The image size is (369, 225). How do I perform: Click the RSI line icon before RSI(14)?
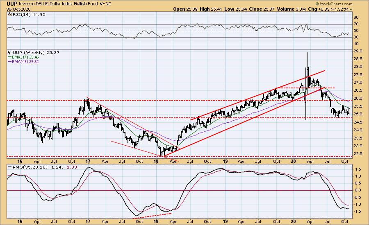tap(9, 14)
